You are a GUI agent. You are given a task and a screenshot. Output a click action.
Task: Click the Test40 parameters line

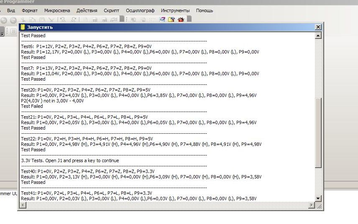click(x=88, y=171)
